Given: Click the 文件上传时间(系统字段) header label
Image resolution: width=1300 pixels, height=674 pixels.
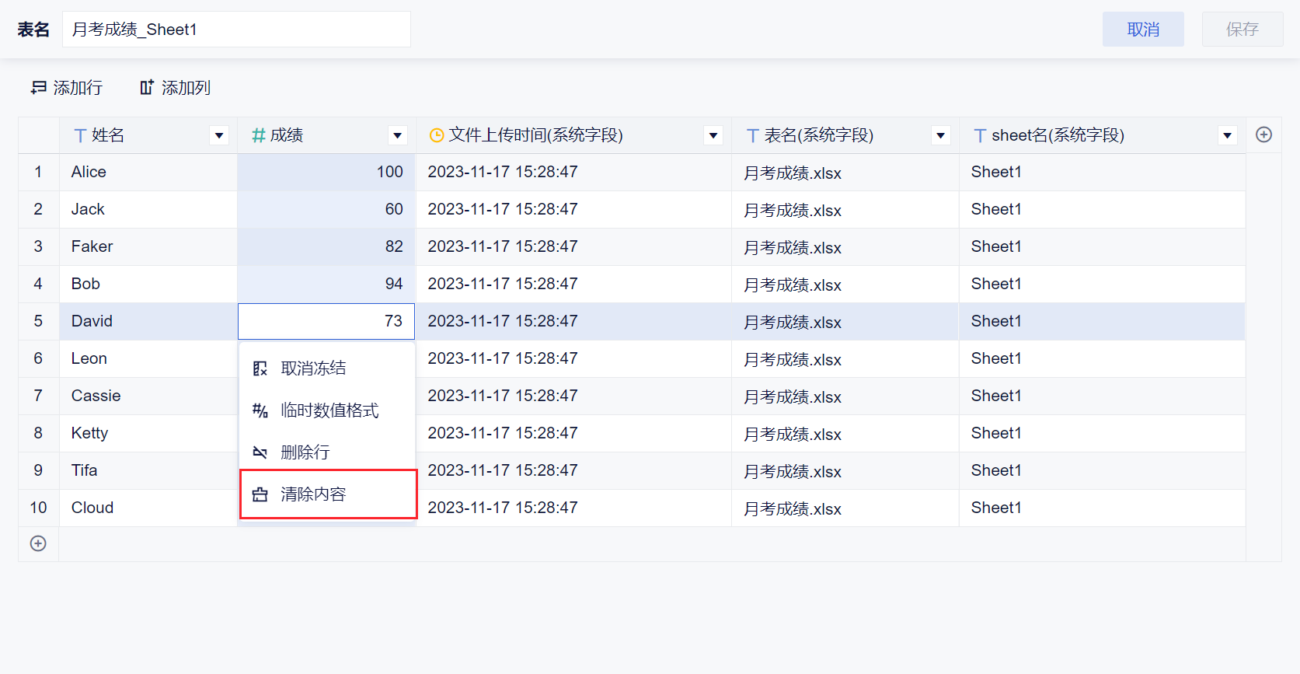Looking at the screenshot, I should coord(536,135).
